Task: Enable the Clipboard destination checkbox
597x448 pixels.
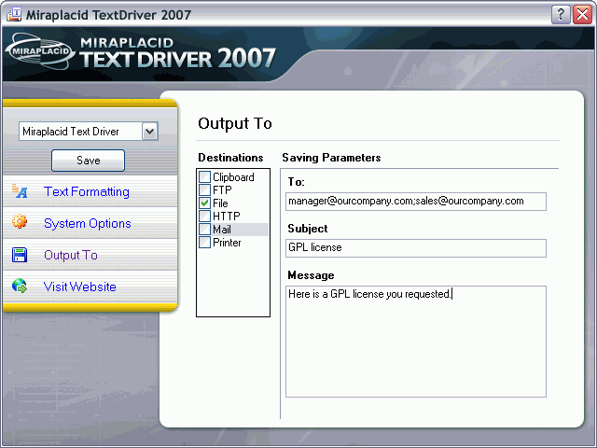Action: (x=205, y=176)
